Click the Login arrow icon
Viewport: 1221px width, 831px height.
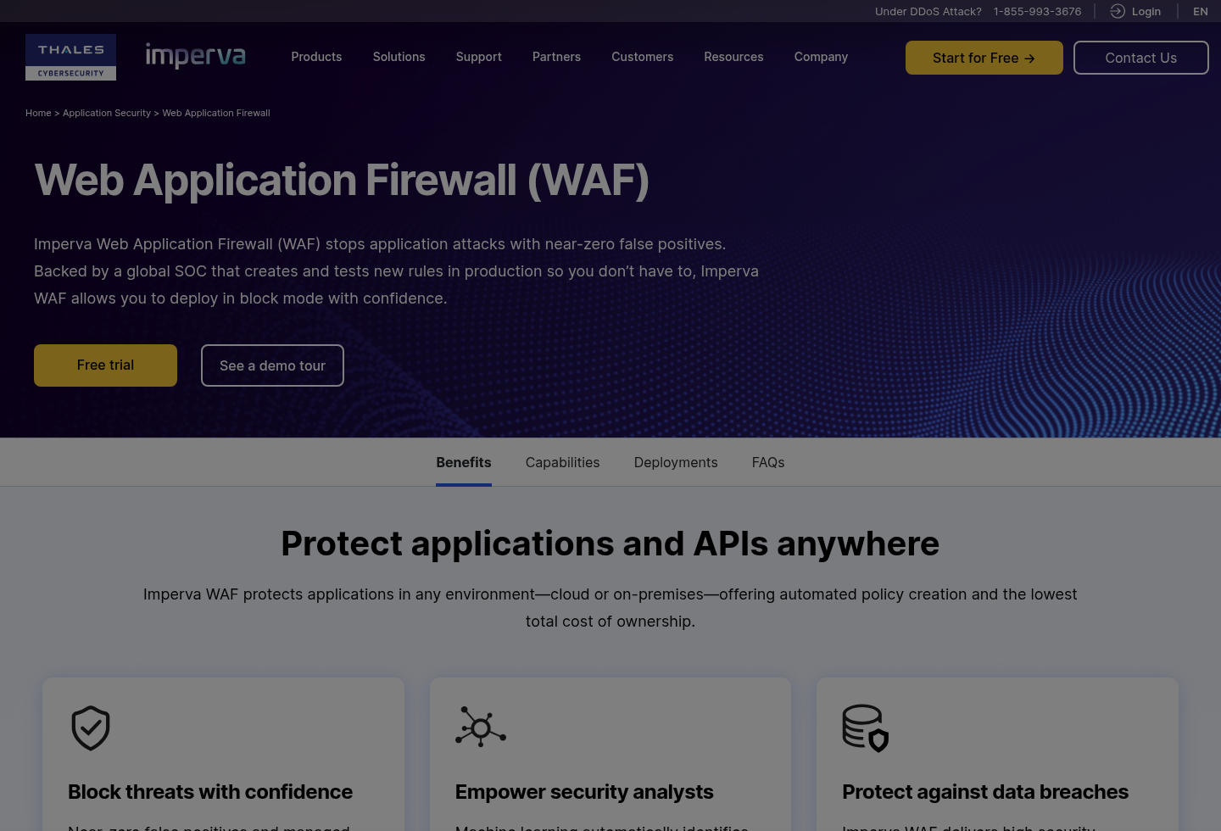tap(1118, 11)
